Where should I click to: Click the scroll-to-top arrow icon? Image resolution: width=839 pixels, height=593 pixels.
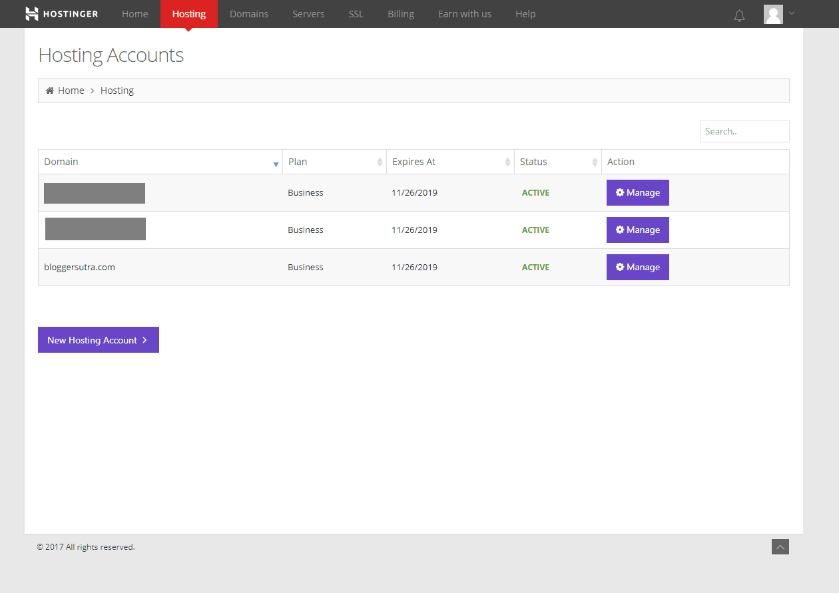tap(780, 546)
